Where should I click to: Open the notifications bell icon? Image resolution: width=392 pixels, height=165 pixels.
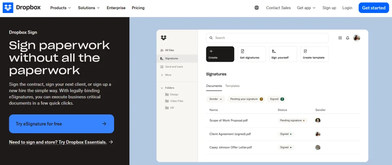348,38
